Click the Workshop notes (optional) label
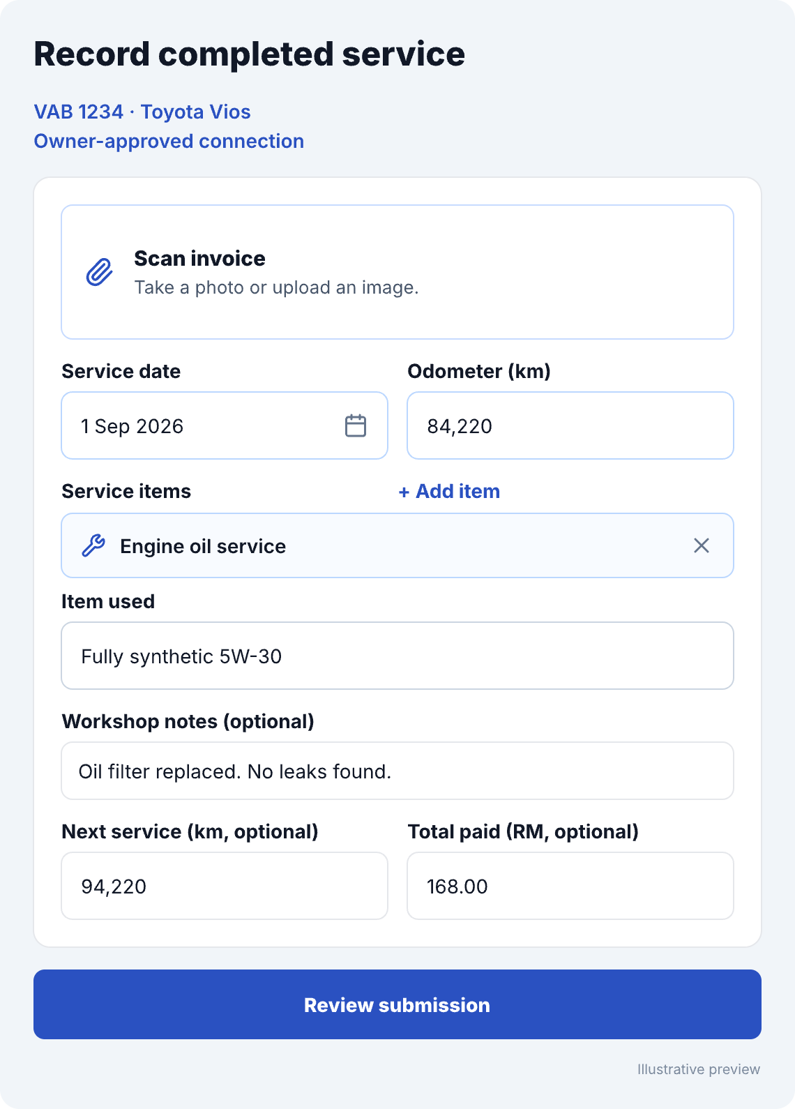The height and width of the screenshot is (1109, 795). tap(188, 721)
